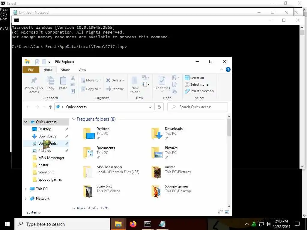Select MSN Messenger in navigation pane
The width and height of the screenshot is (307, 230).
pyautogui.click(x=51, y=158)
